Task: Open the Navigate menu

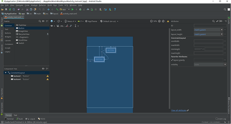Action: [x=20, y=5]
